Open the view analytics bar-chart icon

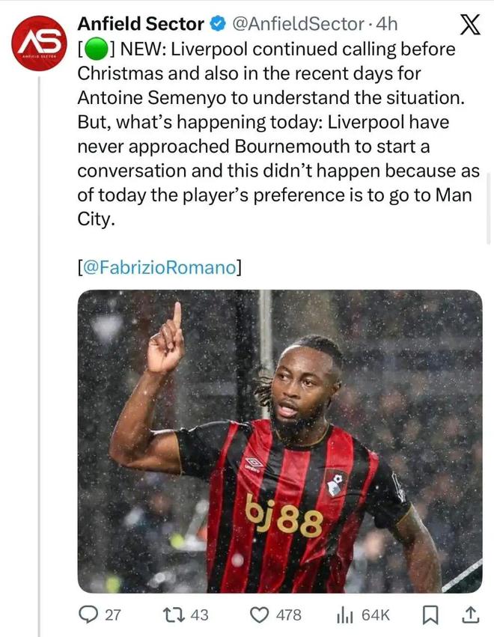pyautogui.click(x=344, y=615)
